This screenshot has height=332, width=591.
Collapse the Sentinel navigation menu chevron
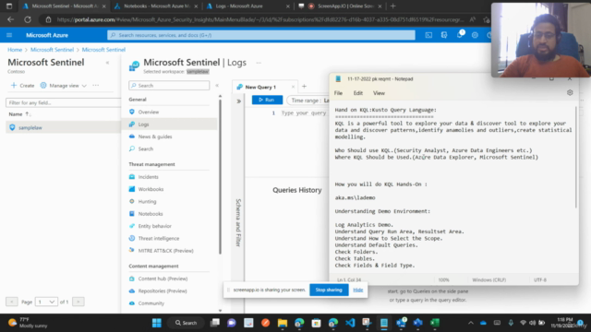pyautogui.click(x=217, y=86)
